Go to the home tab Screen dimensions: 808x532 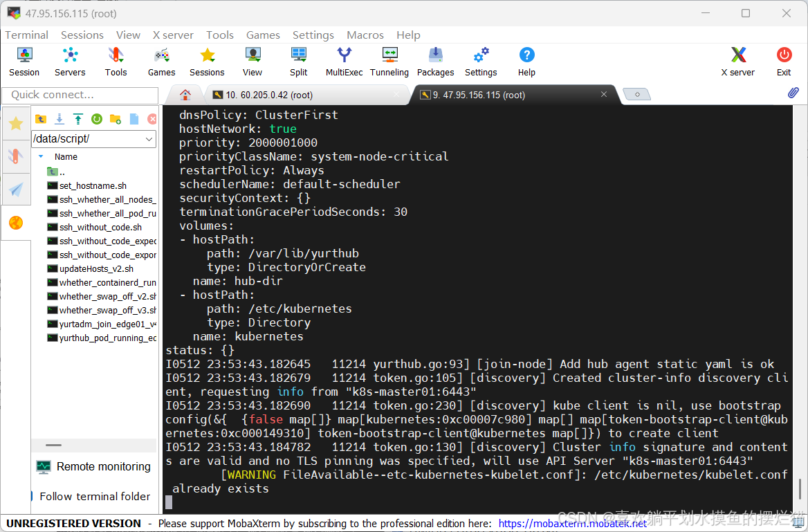(185, 95)
